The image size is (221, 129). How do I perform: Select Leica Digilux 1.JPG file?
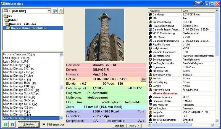16,61
